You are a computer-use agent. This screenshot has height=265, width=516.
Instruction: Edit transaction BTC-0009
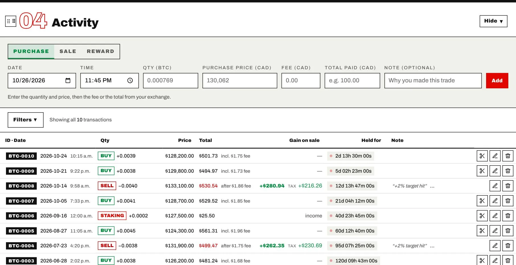click(495, 171)
